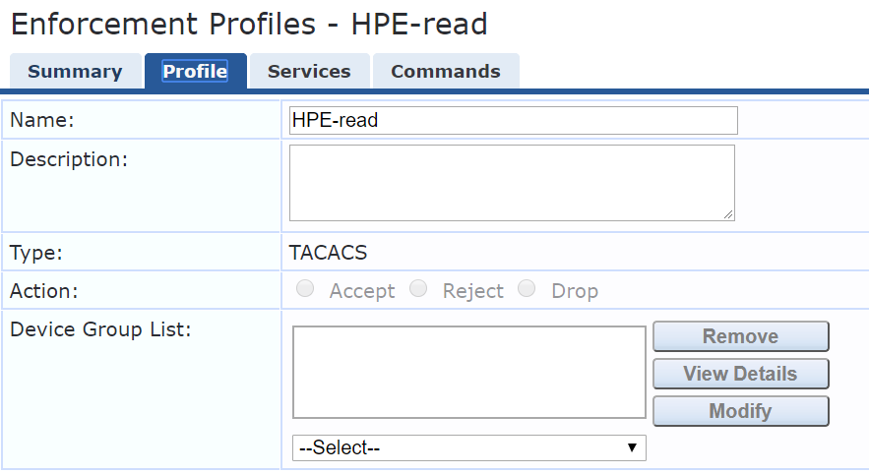
Task: Choose the Reject radio button
Action: 418,288
